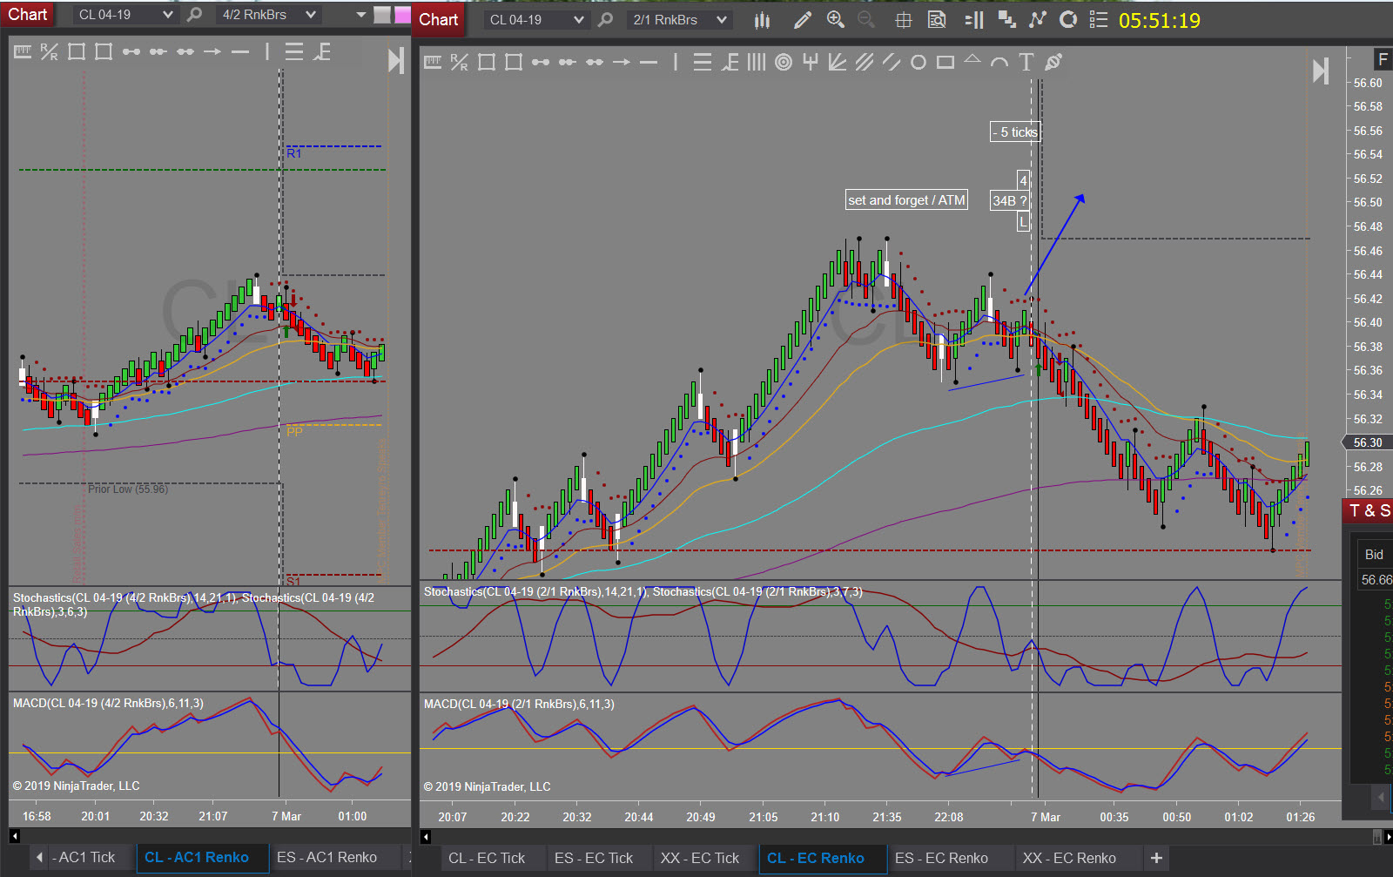1393x877 pixels.
Task: Open the 4/2 RnkBrs interval dropdown
Action: 269,15
